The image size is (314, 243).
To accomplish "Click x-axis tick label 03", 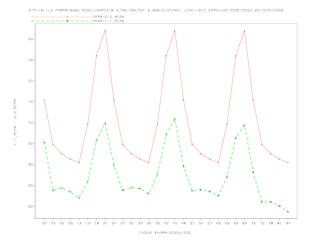I will 53,223.
